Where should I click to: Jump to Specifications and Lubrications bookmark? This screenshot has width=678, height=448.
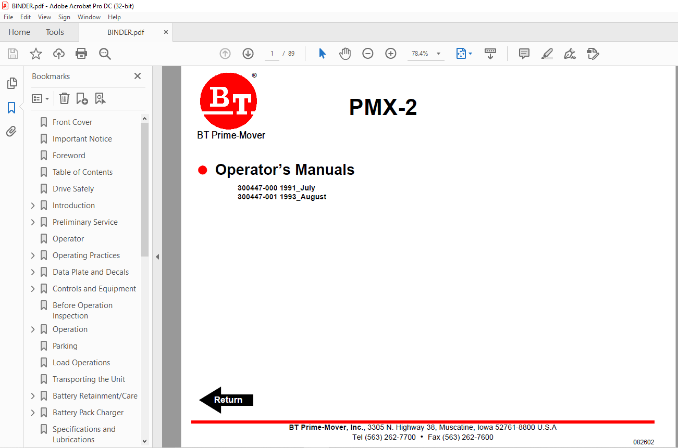coord(84,434)
